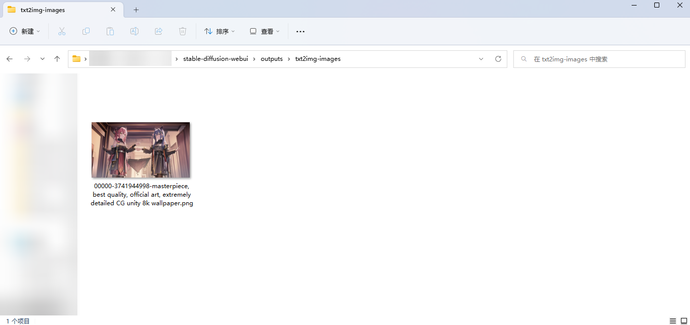Go up one folder level

[x=57, y=59]
